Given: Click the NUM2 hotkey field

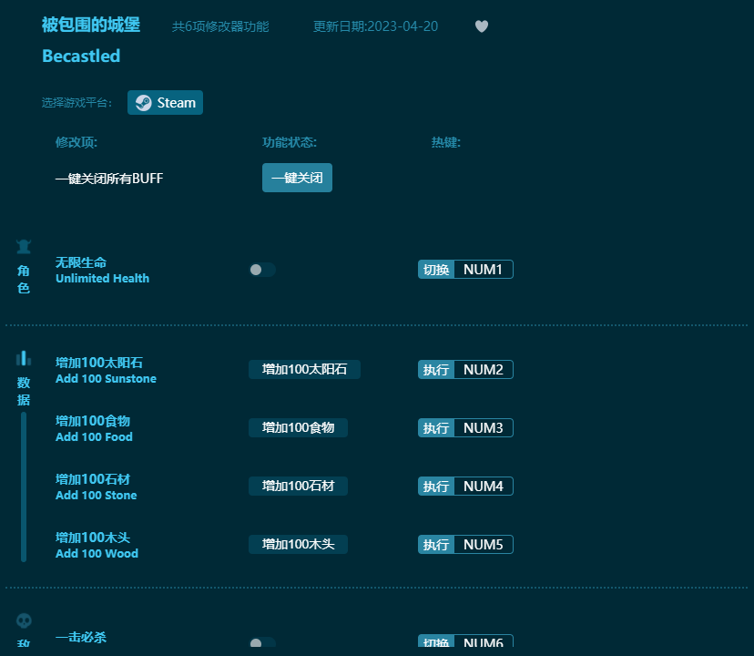Looking at the screenshot, I should click(483, 369).
